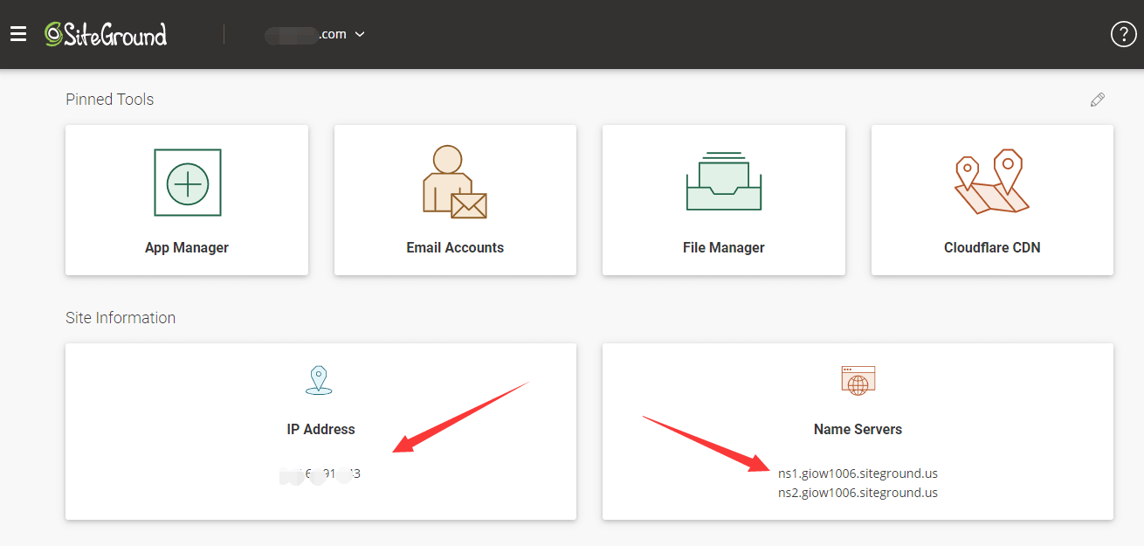Open Cloudflare CDN via its label
Screen dimensions: 1144x546
point(992,248)
